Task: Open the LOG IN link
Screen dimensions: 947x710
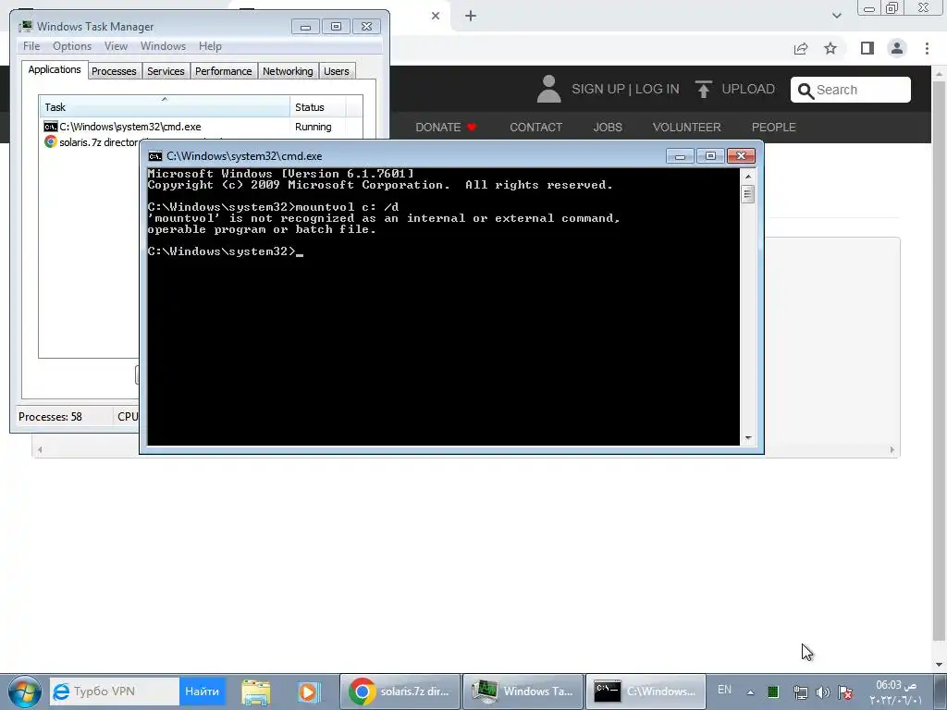Action: (658, 90)
